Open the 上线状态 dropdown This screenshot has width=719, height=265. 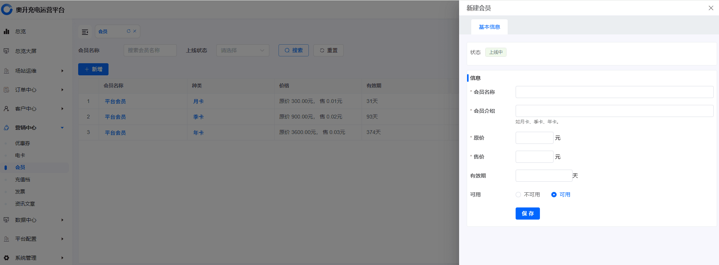click(242, 50)
